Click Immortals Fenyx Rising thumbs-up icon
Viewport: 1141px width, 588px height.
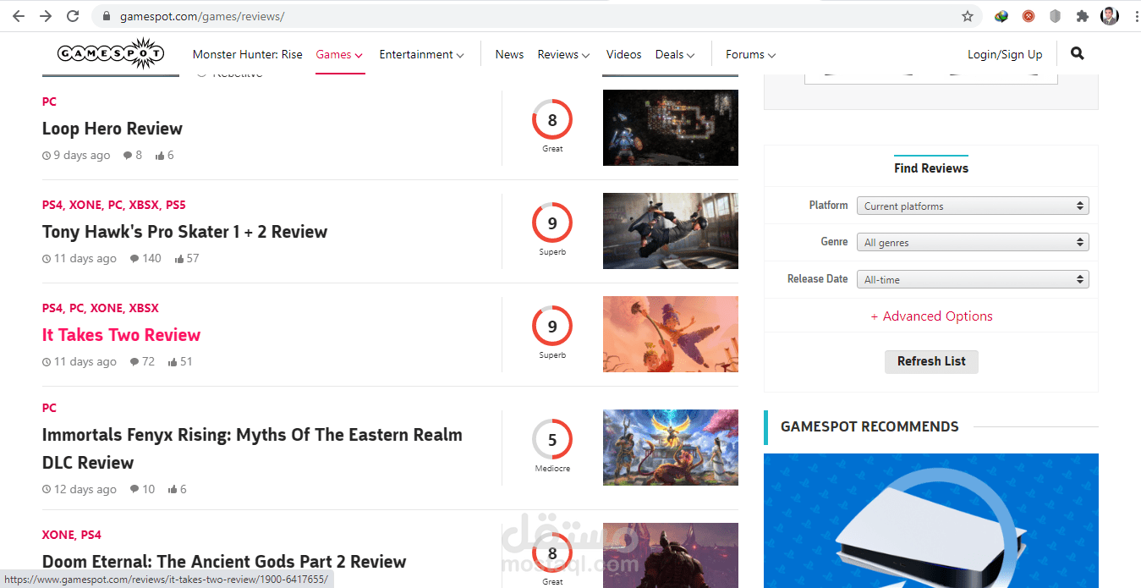(x=173, y=490)
